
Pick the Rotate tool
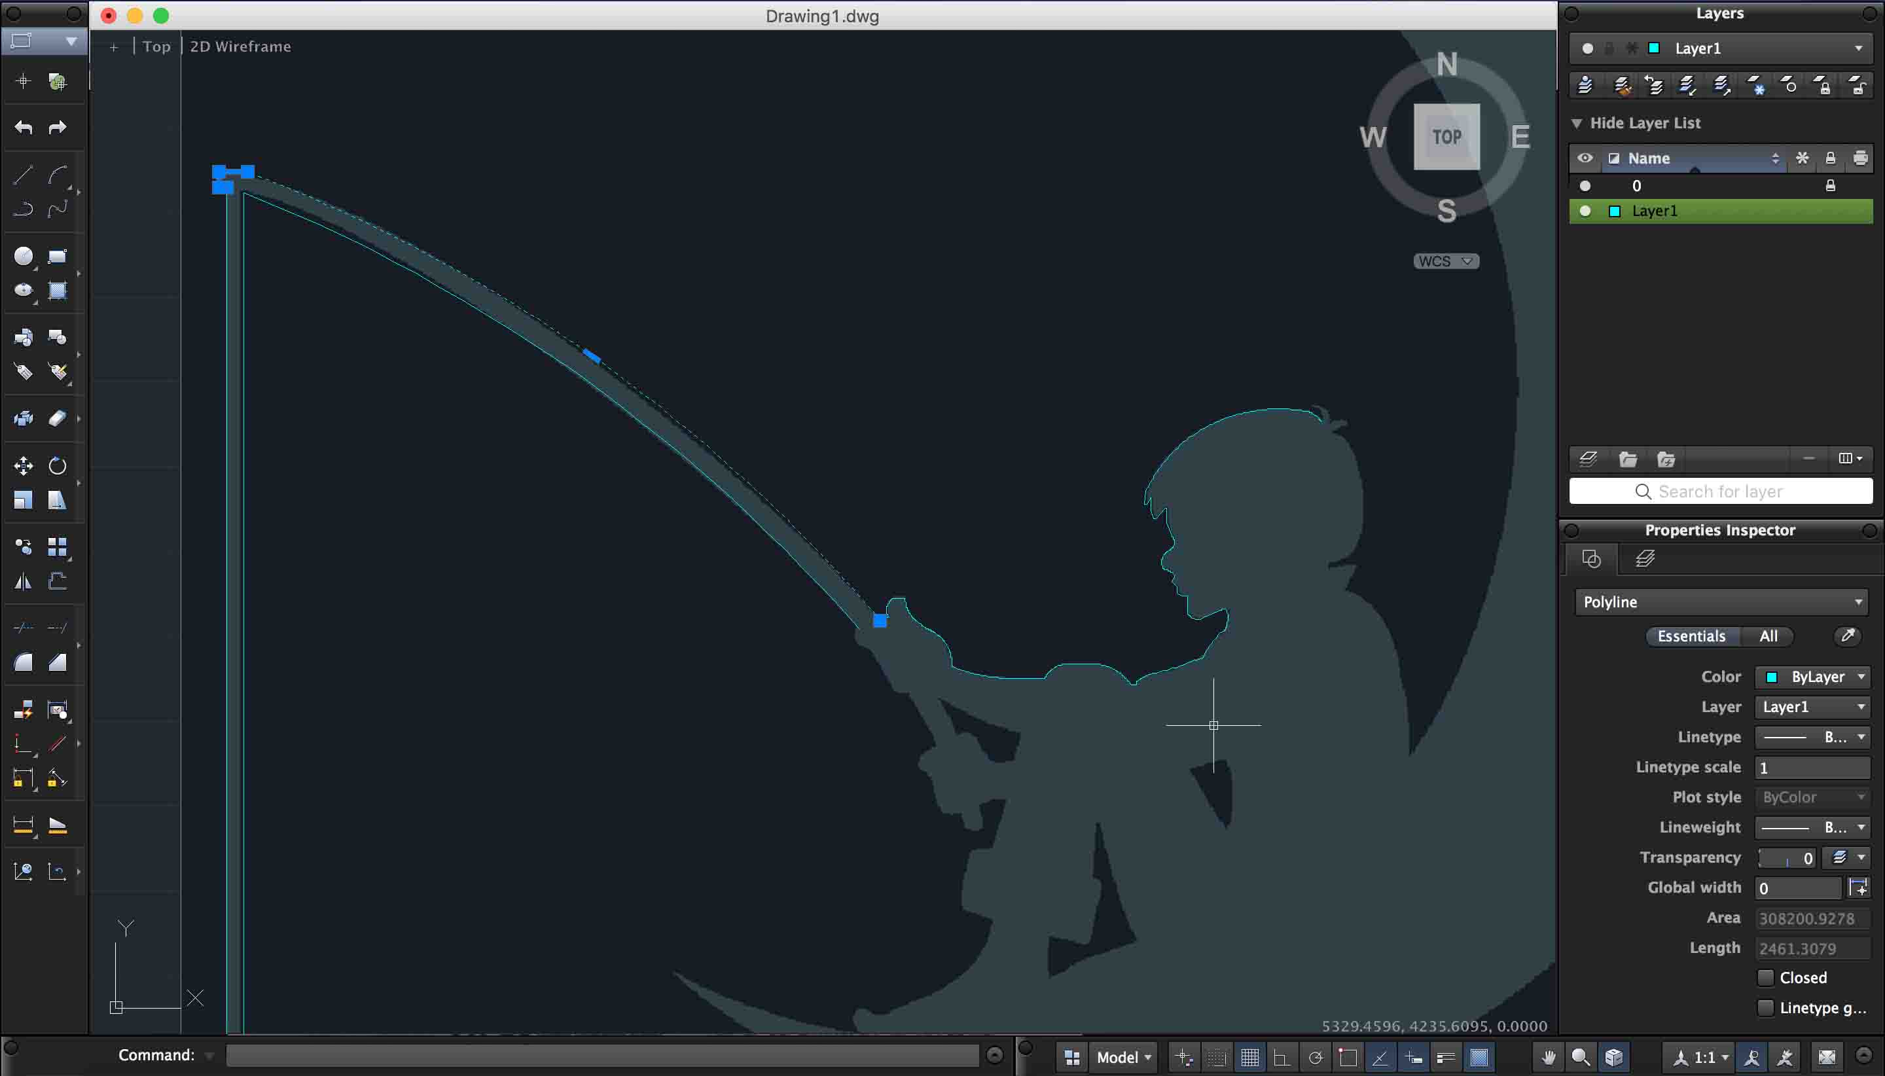(x=58, y=465)
